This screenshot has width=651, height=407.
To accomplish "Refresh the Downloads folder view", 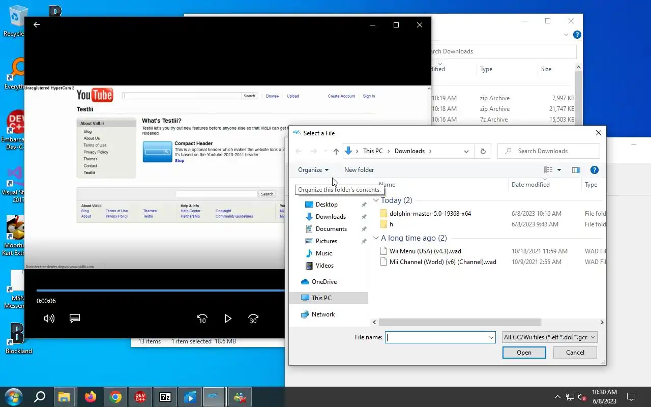I will (483, 151).
